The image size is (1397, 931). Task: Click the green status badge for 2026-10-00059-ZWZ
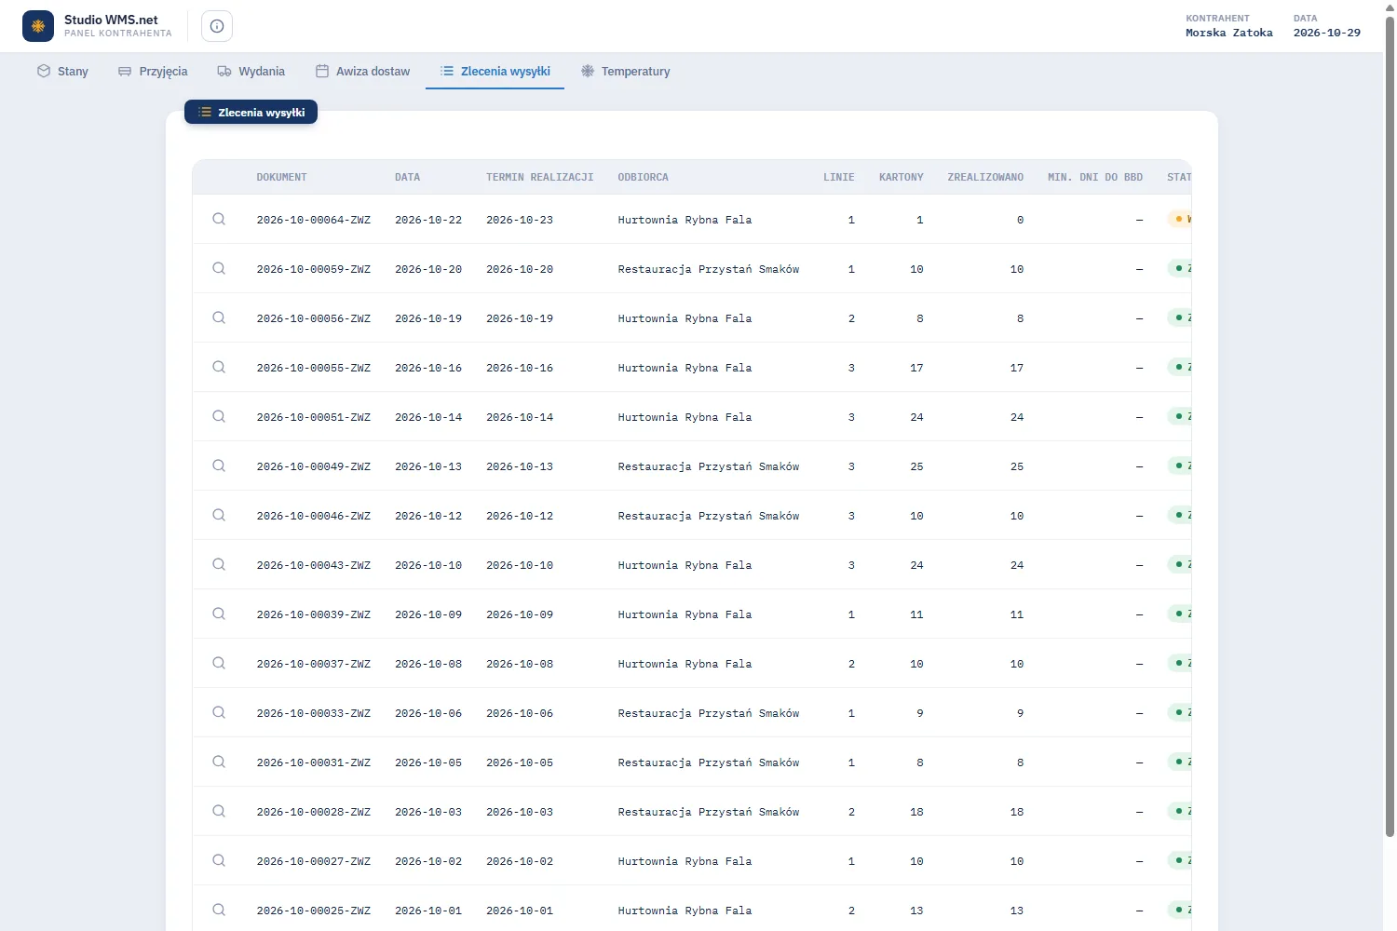tap(1180, 268)
